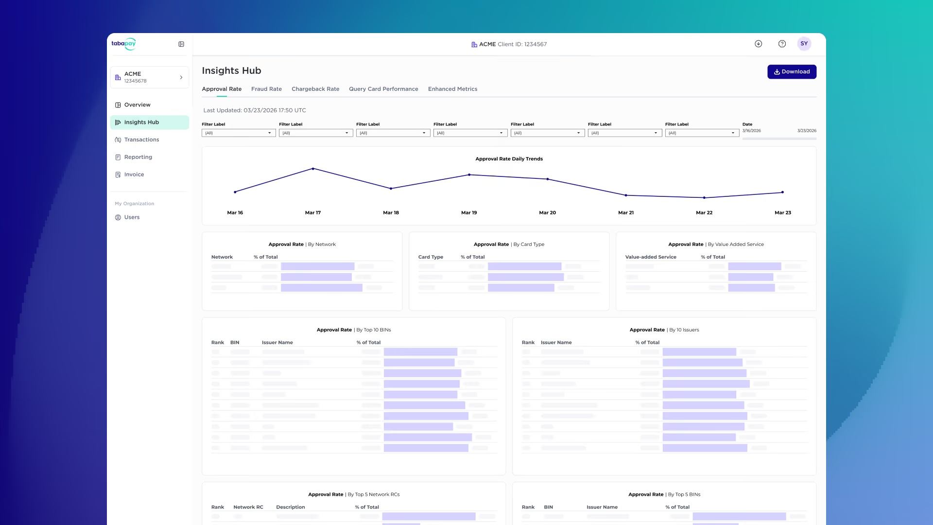Click the building icon beside ACME Client ID
The width and height of the screenshot is (933, 525).
[x=474, y=45]
